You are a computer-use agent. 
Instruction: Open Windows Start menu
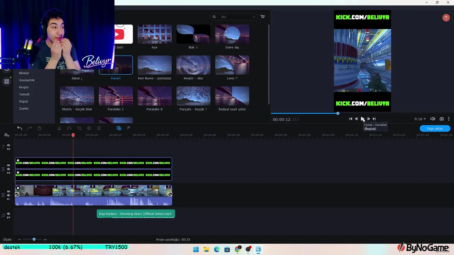tap(196, 250)
